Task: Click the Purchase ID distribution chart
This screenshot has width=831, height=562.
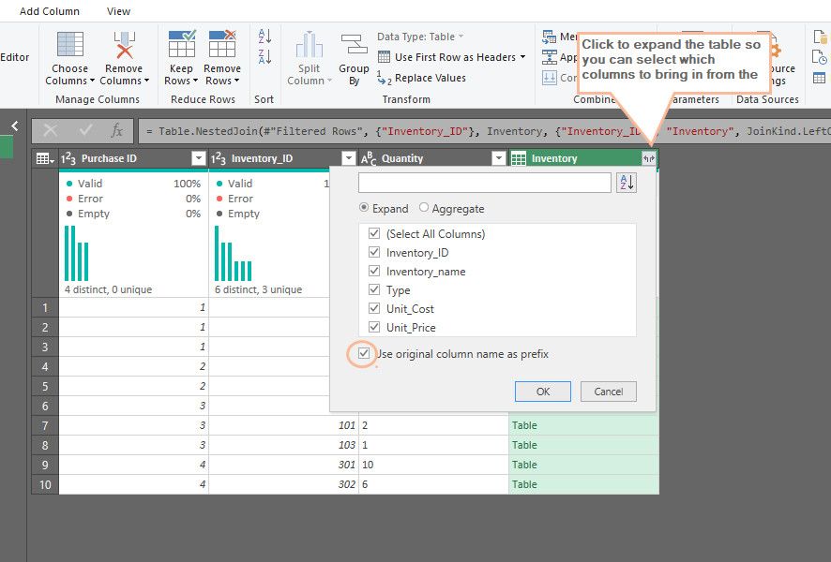Action: [77, 253]
